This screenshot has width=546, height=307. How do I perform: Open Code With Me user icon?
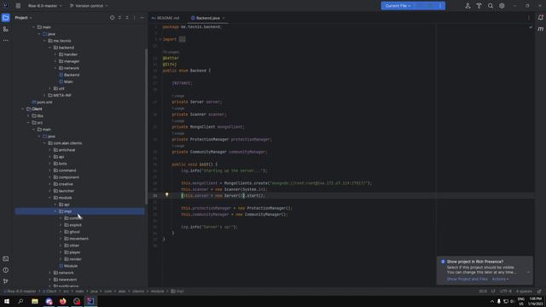pos(468,6)
